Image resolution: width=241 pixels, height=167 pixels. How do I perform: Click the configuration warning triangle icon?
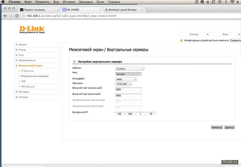point(182,40)
